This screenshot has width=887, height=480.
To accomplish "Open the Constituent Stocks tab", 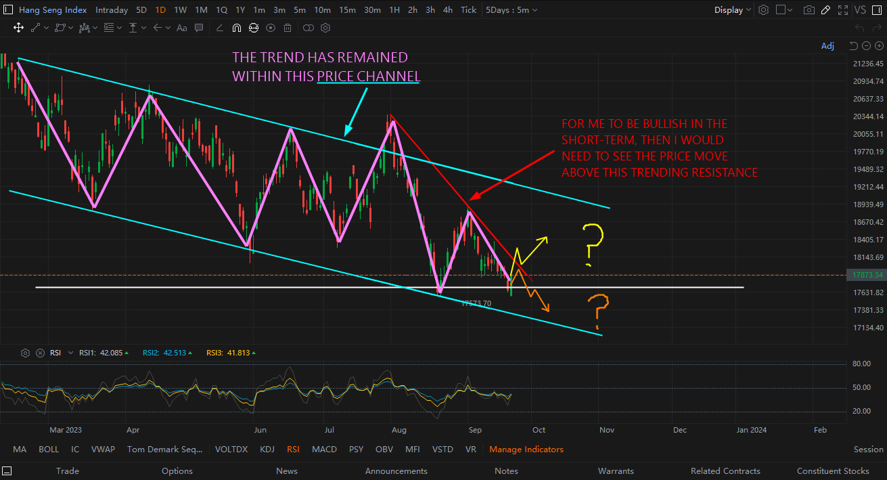I will [833, 471].
